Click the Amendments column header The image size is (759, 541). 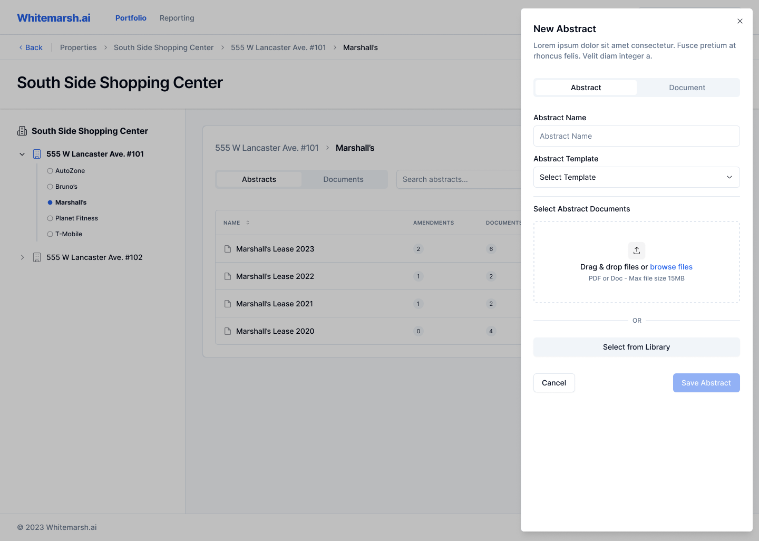pos(433,223)
